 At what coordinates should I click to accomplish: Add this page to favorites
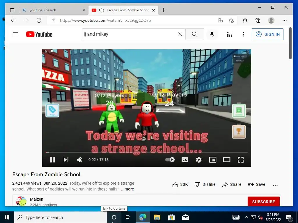231,20
